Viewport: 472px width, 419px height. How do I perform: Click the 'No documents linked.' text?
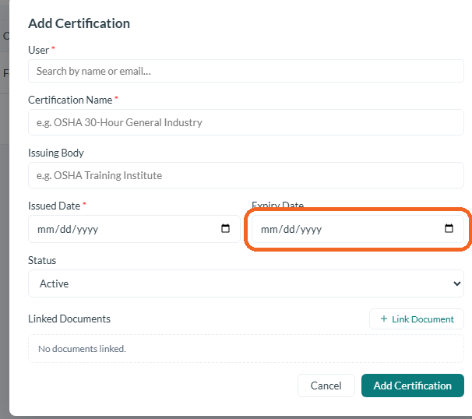83,349
